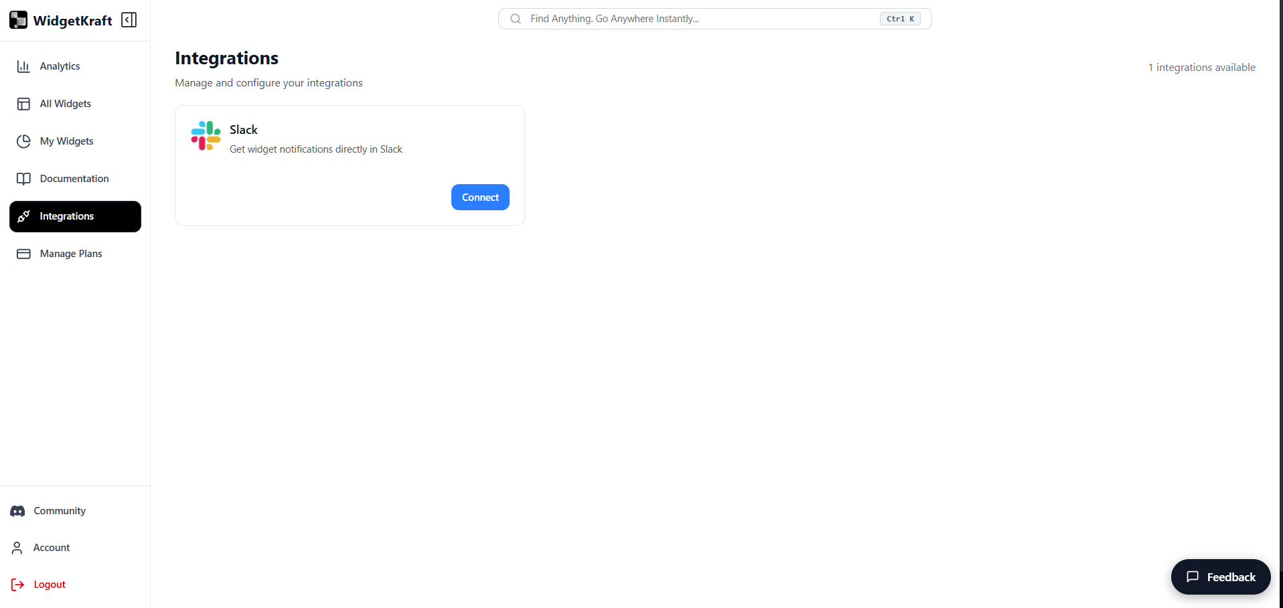Click the Slack logo on the integration card

[205, 136]
